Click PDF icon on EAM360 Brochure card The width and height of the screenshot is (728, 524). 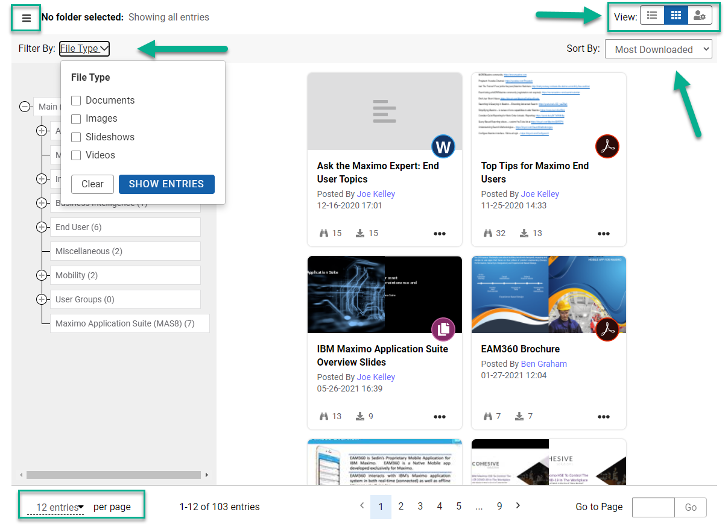[607, 329]
